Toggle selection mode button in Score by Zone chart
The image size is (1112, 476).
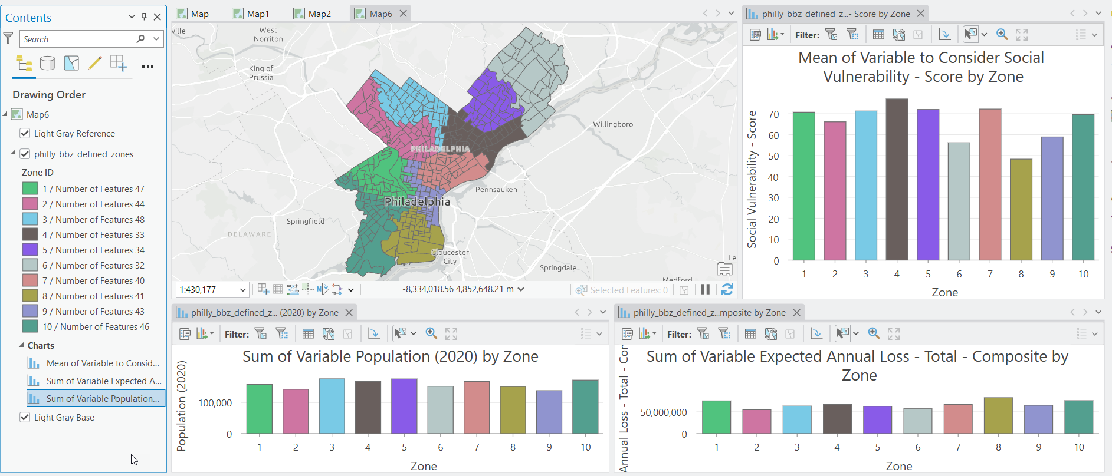pos(970,35)
